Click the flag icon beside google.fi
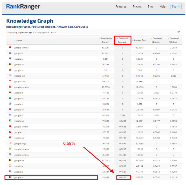The image size is (186, 185). click(x=10, y=115)
